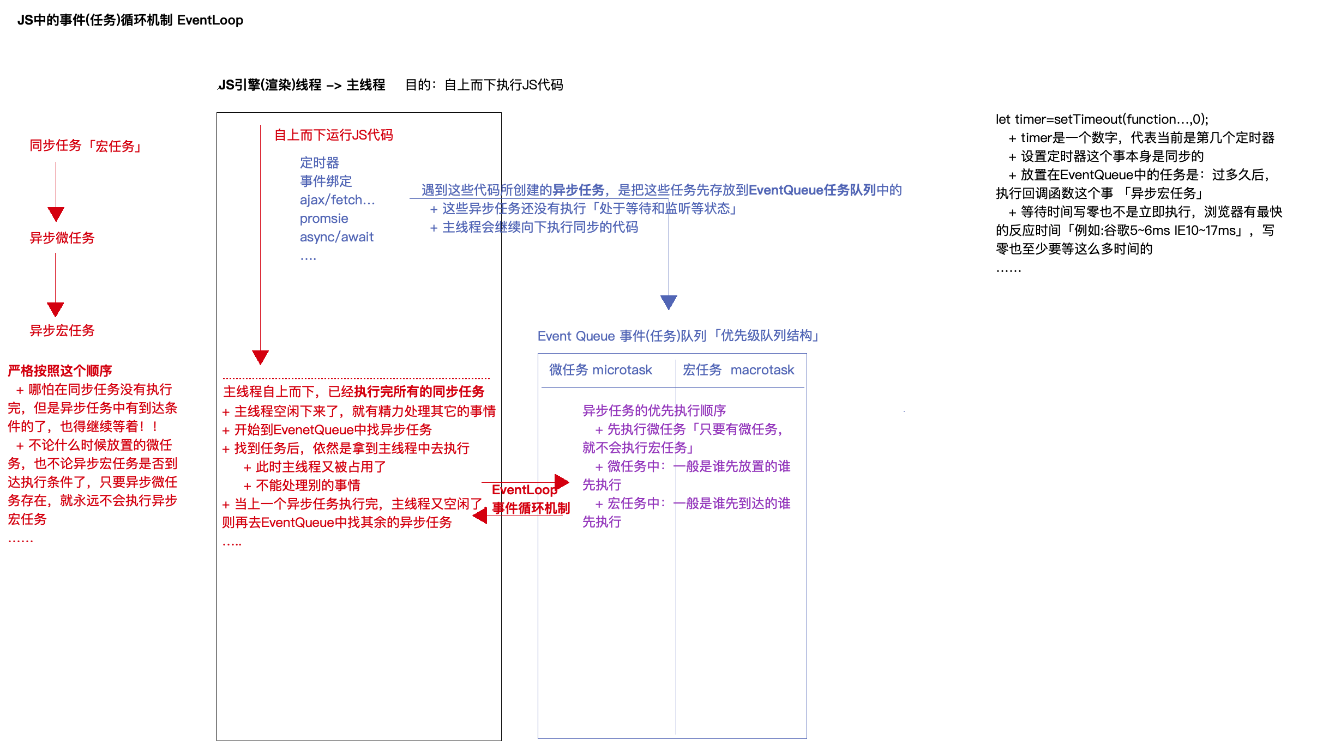The height and width of the screenshot is (752, 1341).
Task: Click the blue item '事件绑定'
Action: (x=326, y=181)
